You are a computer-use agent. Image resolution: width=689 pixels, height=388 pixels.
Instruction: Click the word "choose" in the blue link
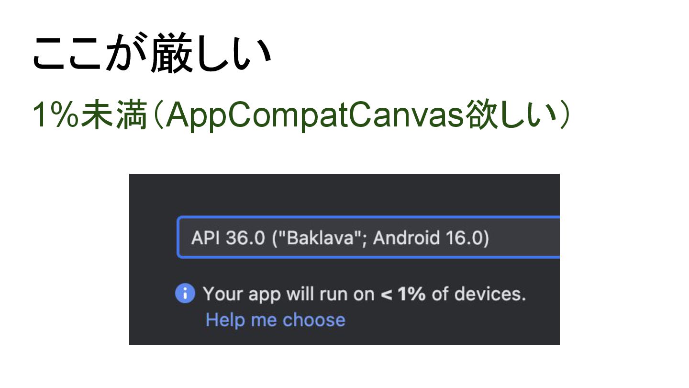coord(314,320)
